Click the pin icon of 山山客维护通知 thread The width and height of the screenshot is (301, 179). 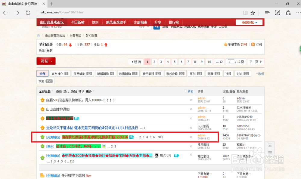click(x=42, y=109)
